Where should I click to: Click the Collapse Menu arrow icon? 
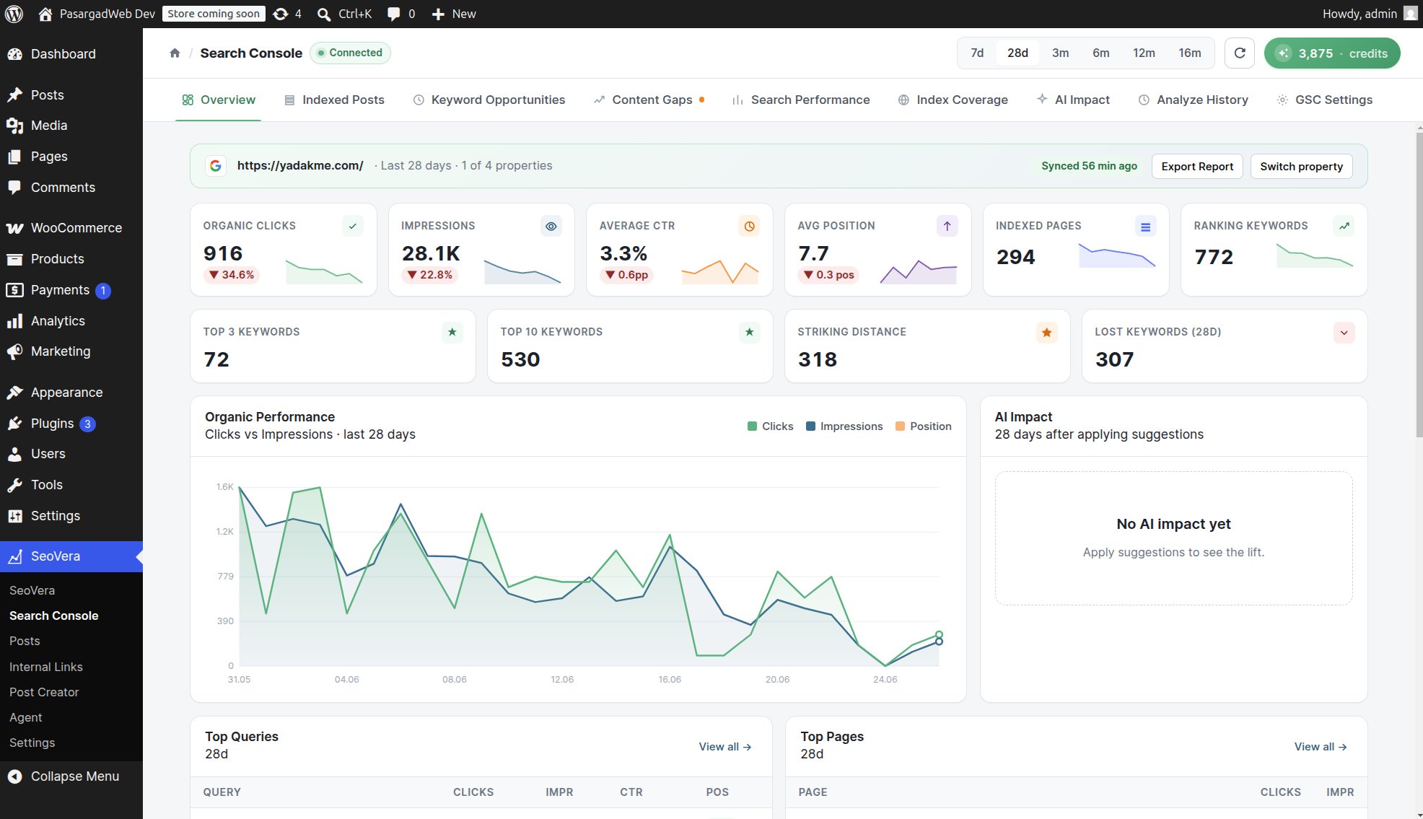click(x=14, y=776)
